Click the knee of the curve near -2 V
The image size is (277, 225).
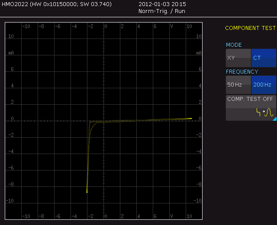[90, 122]
